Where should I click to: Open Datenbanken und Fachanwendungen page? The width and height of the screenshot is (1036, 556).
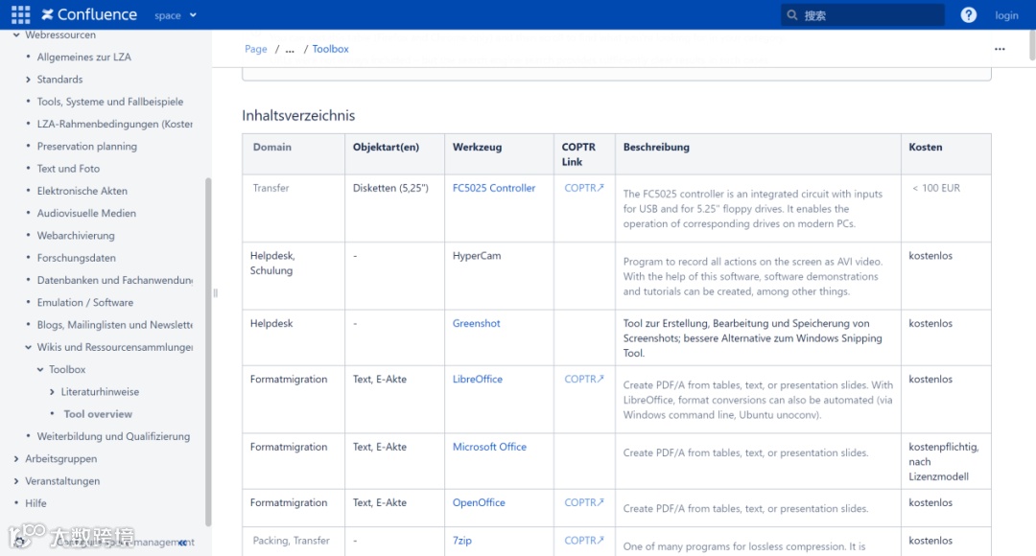click(115, 280)
